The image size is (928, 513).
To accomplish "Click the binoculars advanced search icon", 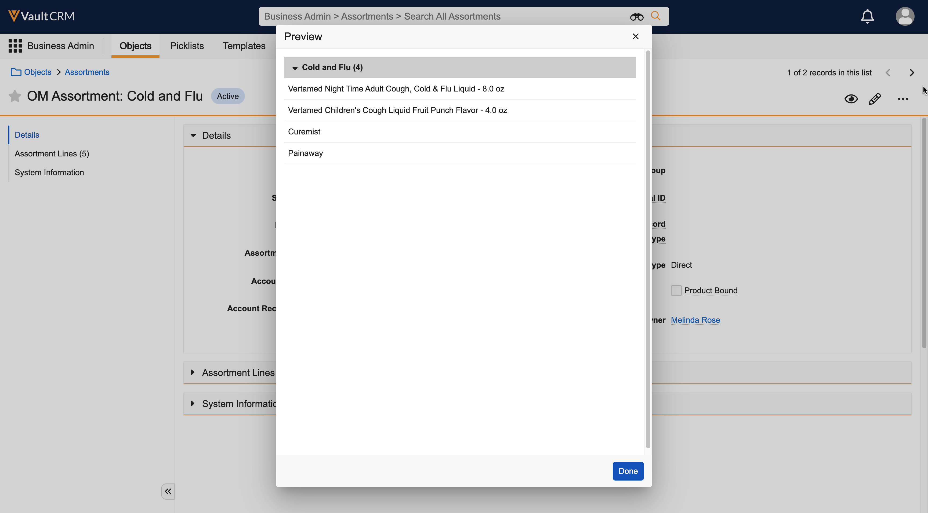I will click(x=636, y=17).
